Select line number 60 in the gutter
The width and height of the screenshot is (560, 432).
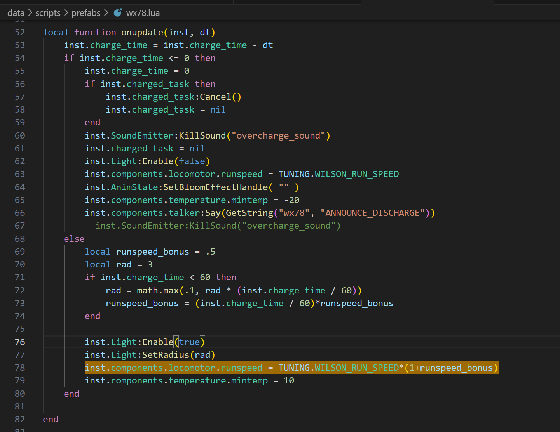pos(20,135)
